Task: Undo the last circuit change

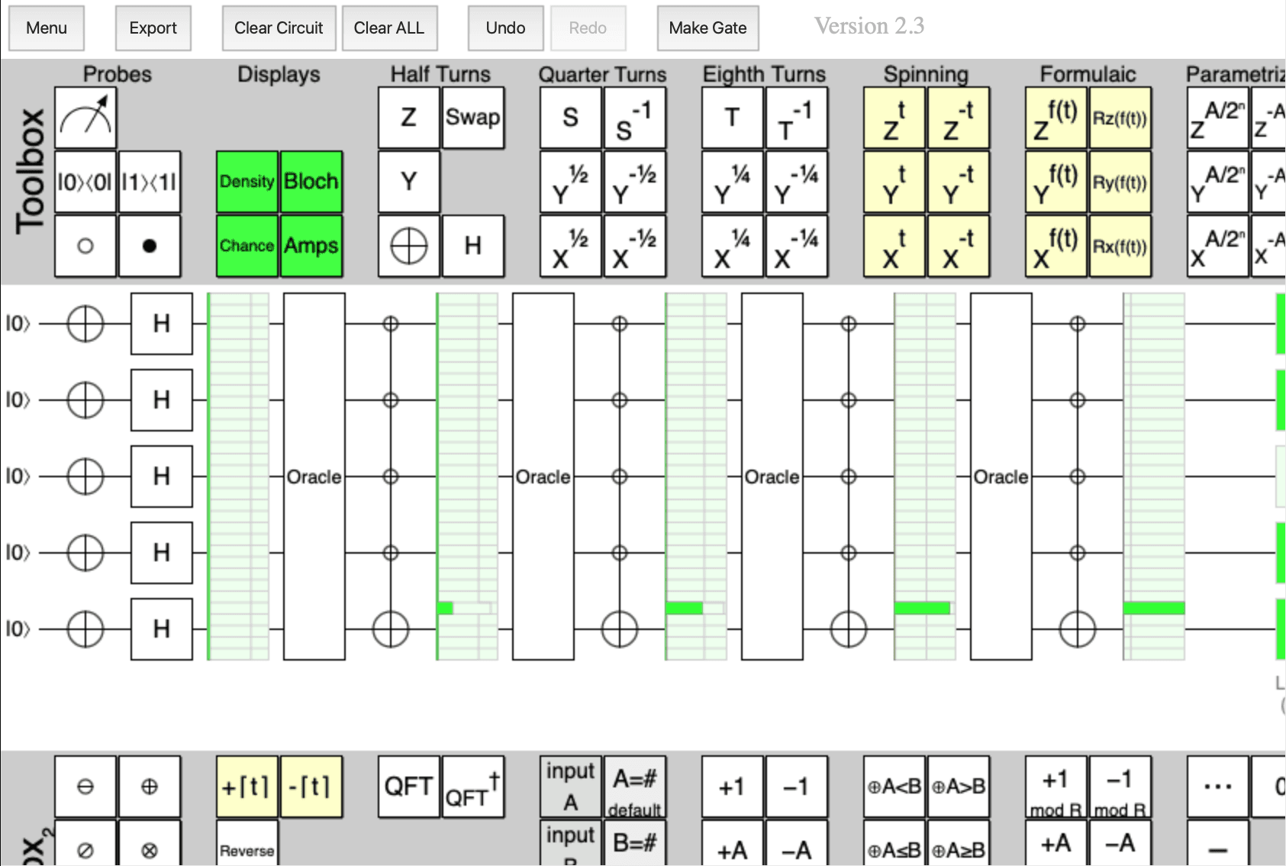Action: [505, 28]
